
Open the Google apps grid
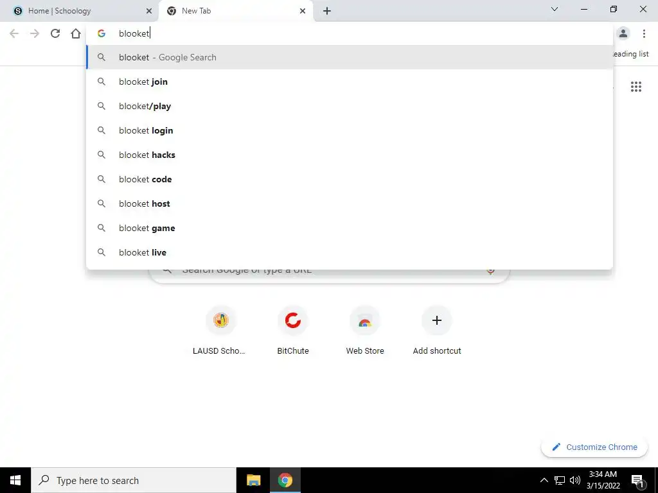(636, 87)
